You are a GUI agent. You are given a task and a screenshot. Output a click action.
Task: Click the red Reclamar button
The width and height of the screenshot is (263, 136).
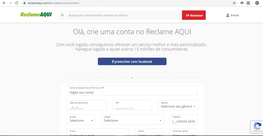(x=194, y=15)
